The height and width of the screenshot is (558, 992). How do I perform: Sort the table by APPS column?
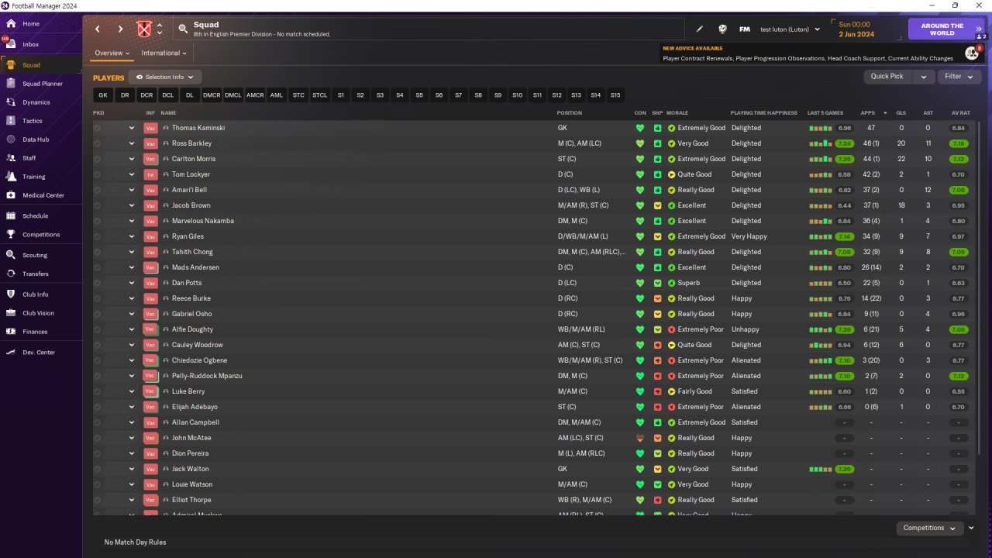pyautogui.click(x=868, y=113)
